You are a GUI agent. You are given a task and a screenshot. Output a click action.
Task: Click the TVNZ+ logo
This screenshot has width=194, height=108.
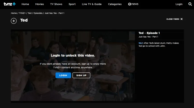10,4
